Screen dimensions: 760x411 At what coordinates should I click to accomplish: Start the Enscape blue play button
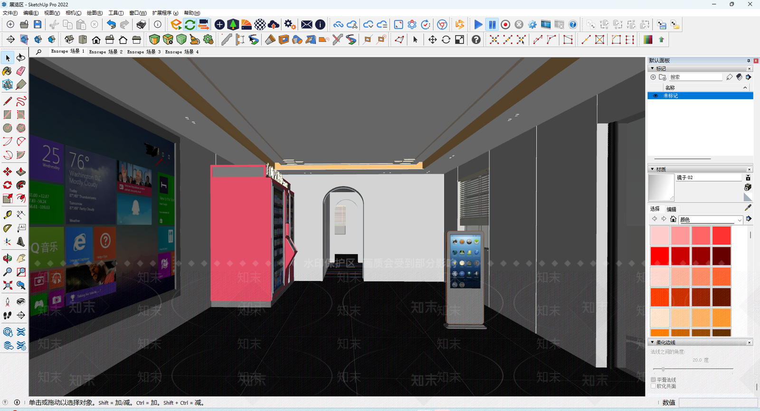tap(478, 25)
